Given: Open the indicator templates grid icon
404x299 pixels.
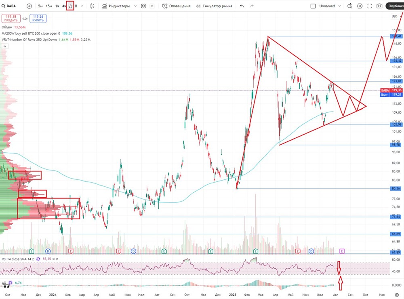Looking at the screenshot, I should point(143,6).
